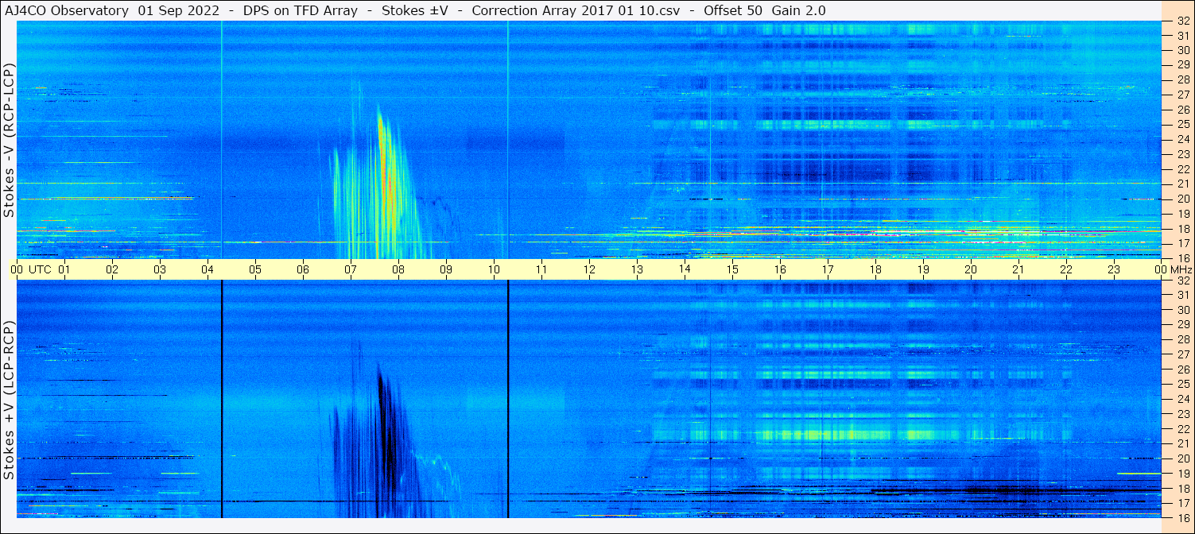Select the 20 hour tick on time axis
Viewport: 1195px width, 534px height.
pyautogui.click(x=971, y=269)
